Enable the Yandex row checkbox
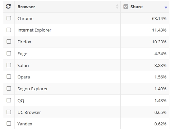 [9, 124]
